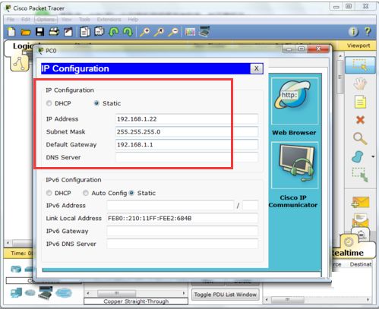Viewport: 379px width, 309px height.
Task: Choose the red X Delete tool
Action: (360, 120)
